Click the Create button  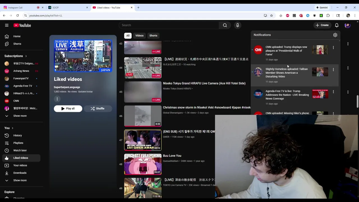[x=322, y=25]
